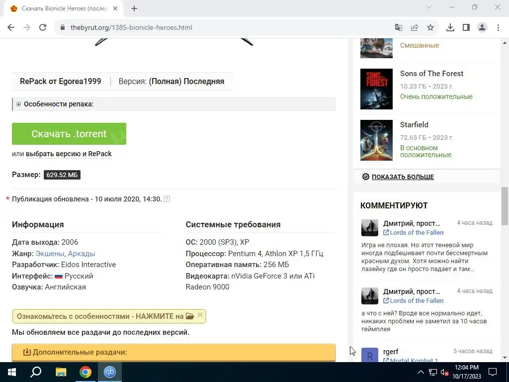Viewport: 509px width, 382px height.
Task: Click the muted volume tray icon
Action: pos(444,372)
